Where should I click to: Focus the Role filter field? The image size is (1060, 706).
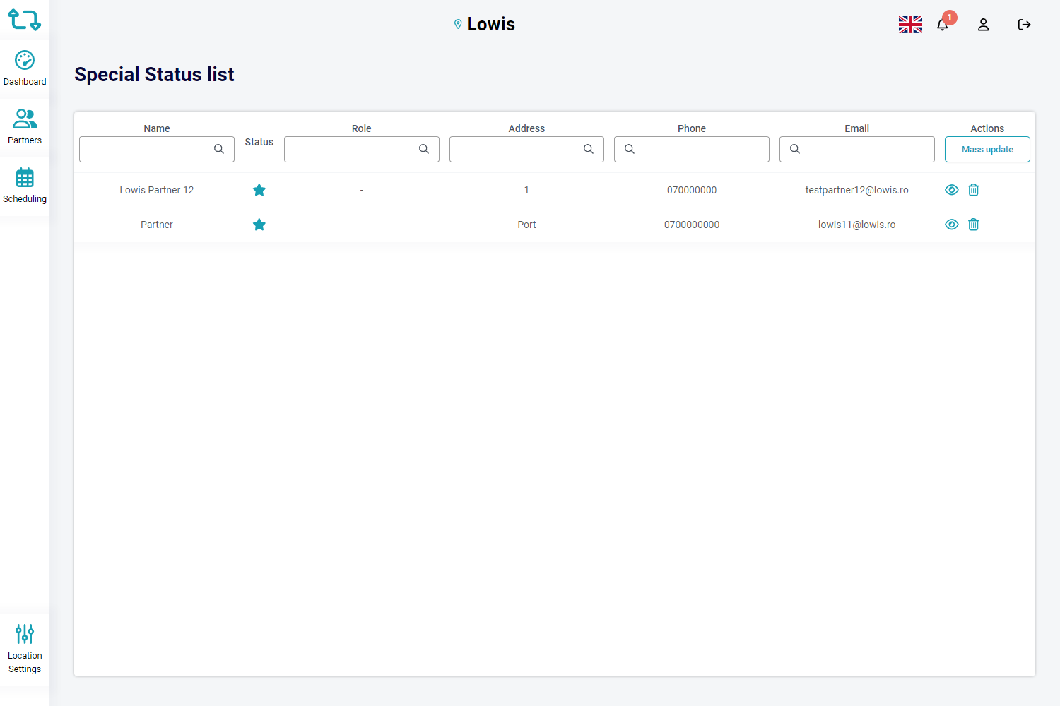[362, 149]
